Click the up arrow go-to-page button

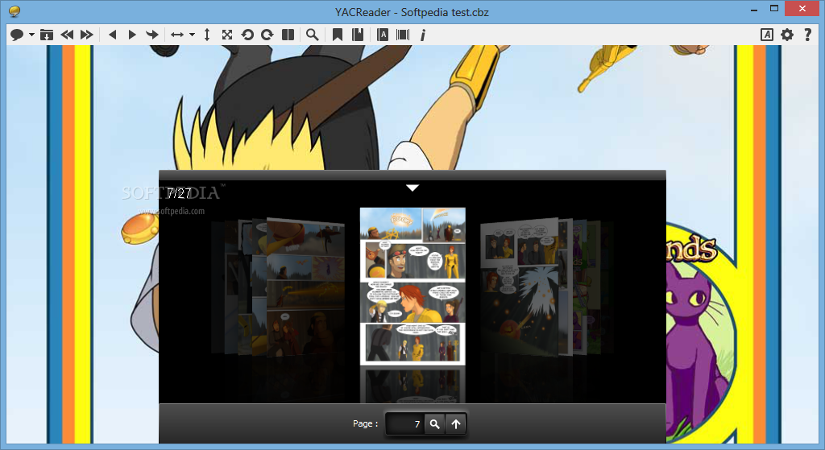click(x=456, y=423)
